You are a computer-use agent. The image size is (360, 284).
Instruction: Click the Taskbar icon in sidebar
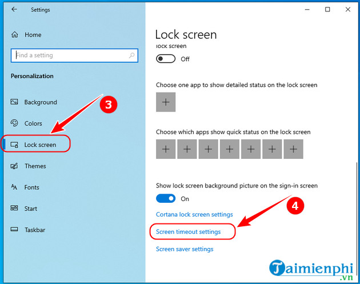point(15,230)
